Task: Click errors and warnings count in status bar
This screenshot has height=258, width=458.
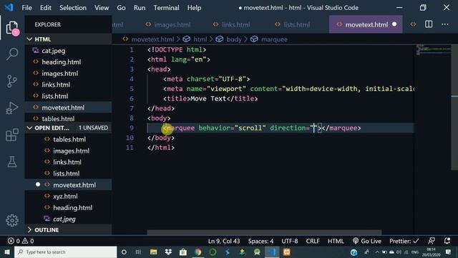Action: [21, 241]
